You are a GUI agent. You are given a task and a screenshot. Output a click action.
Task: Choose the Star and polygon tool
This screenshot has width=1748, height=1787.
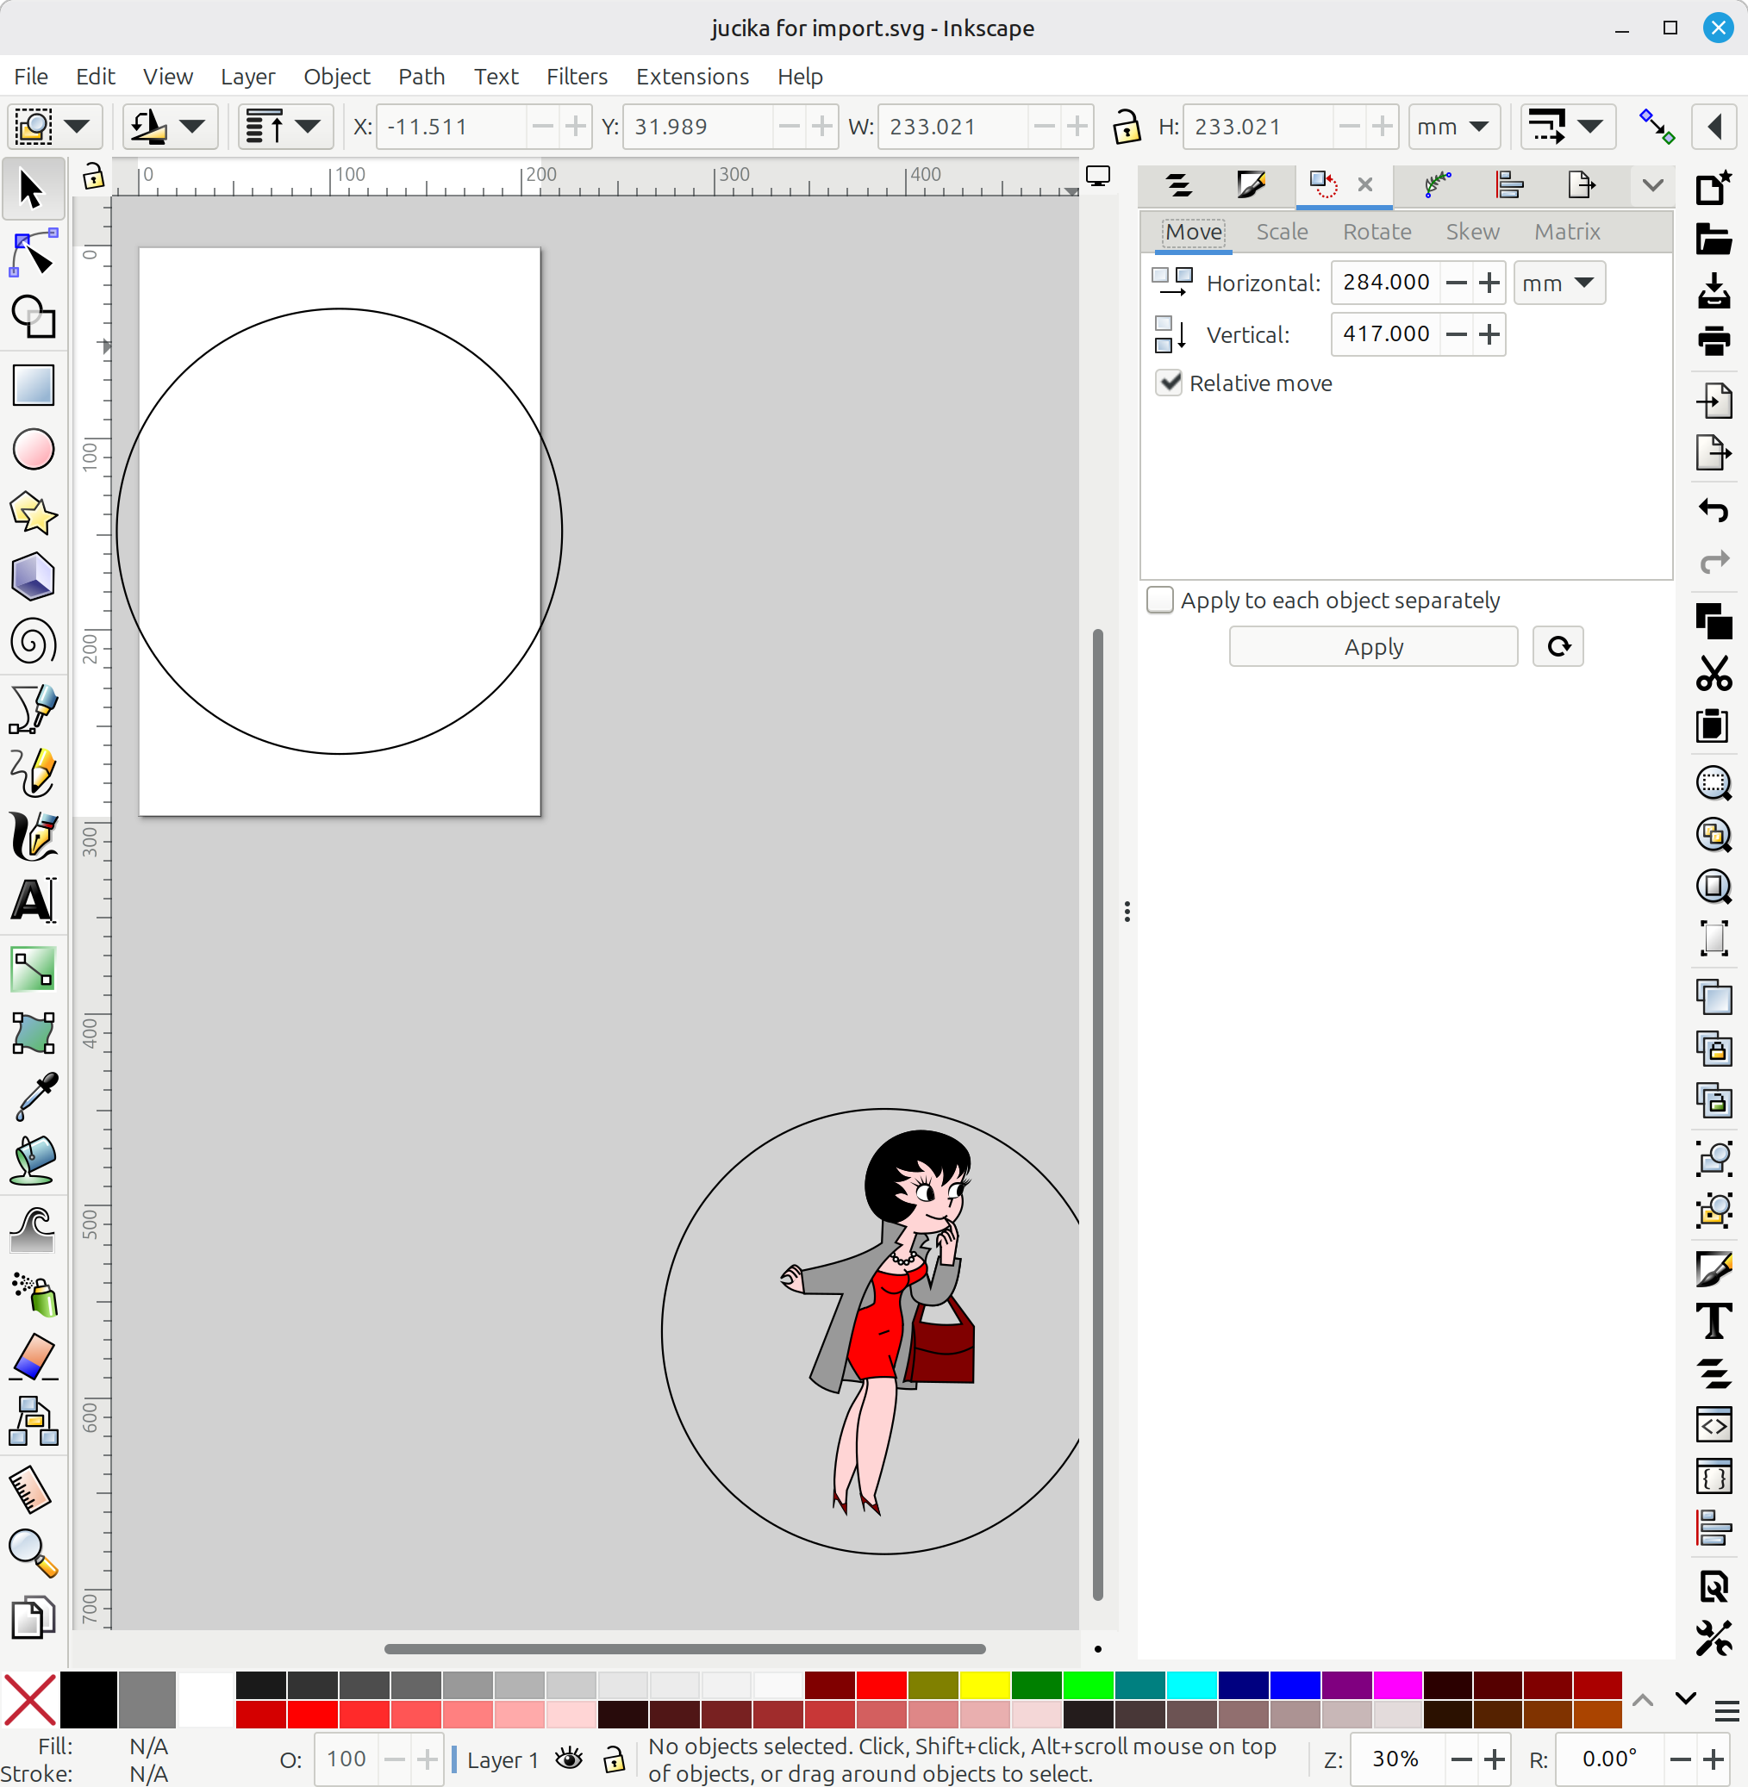click(33, 512)
